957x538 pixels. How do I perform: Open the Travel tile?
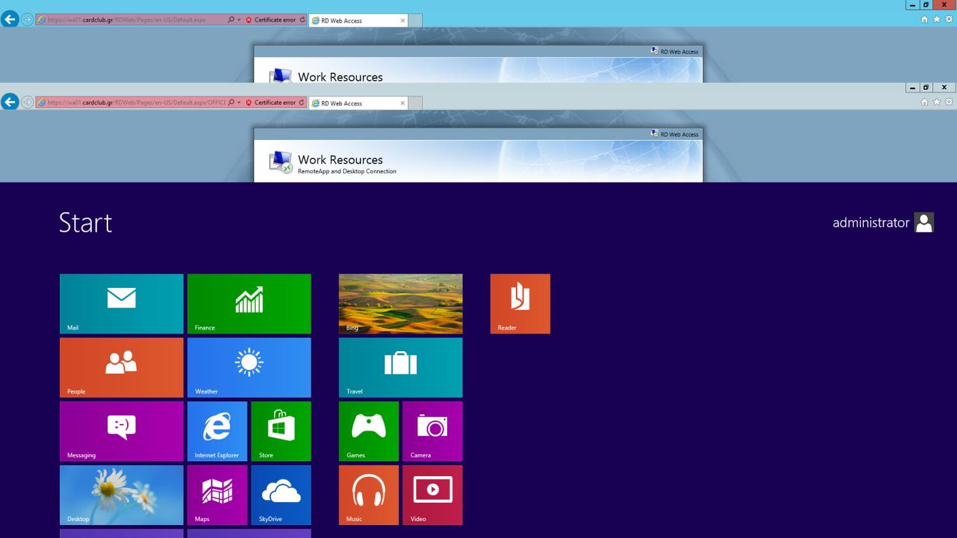tap(400, 367)
